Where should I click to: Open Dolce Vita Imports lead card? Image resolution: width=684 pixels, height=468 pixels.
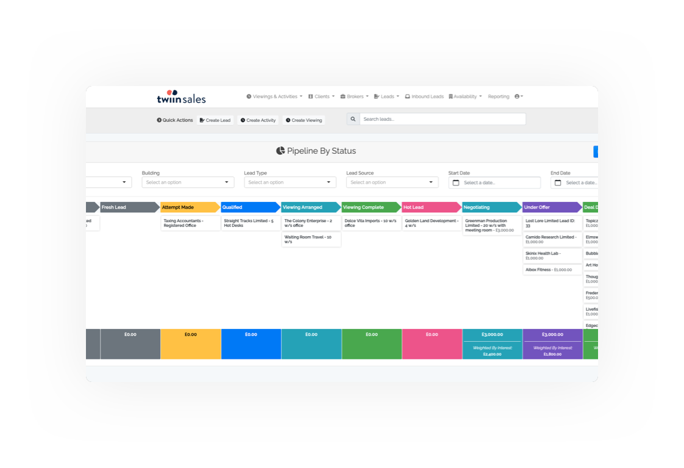[x=371, y=223]
